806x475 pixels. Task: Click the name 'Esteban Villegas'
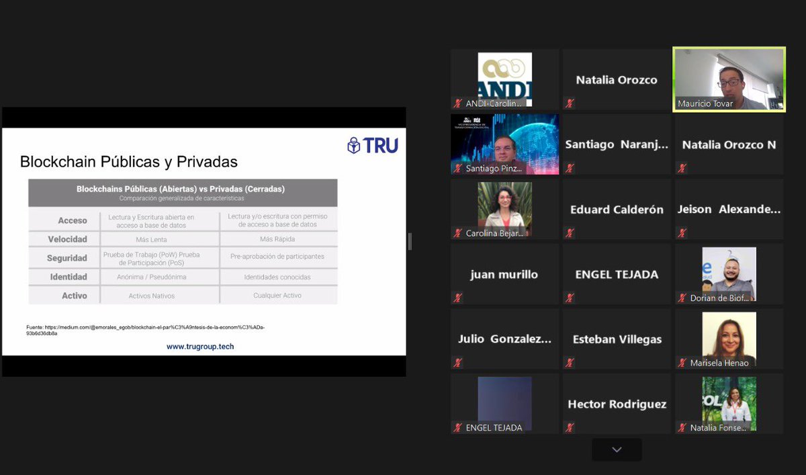(617, 339)
